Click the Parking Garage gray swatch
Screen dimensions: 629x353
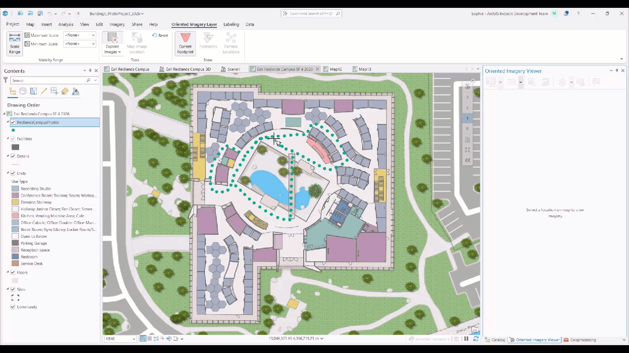[x=15, y=243]
